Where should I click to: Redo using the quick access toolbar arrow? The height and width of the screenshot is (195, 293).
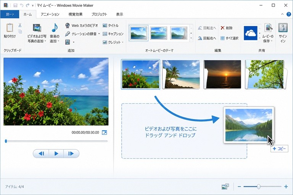tap(27, 5)
